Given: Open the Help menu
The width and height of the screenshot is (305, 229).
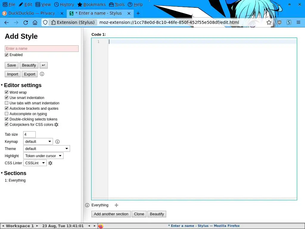Looking at the screenshot, I should 135,4.
